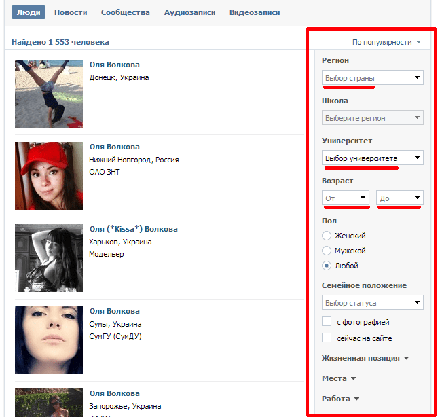
Task: Open the age От dropdown
Action: (346, 198)
